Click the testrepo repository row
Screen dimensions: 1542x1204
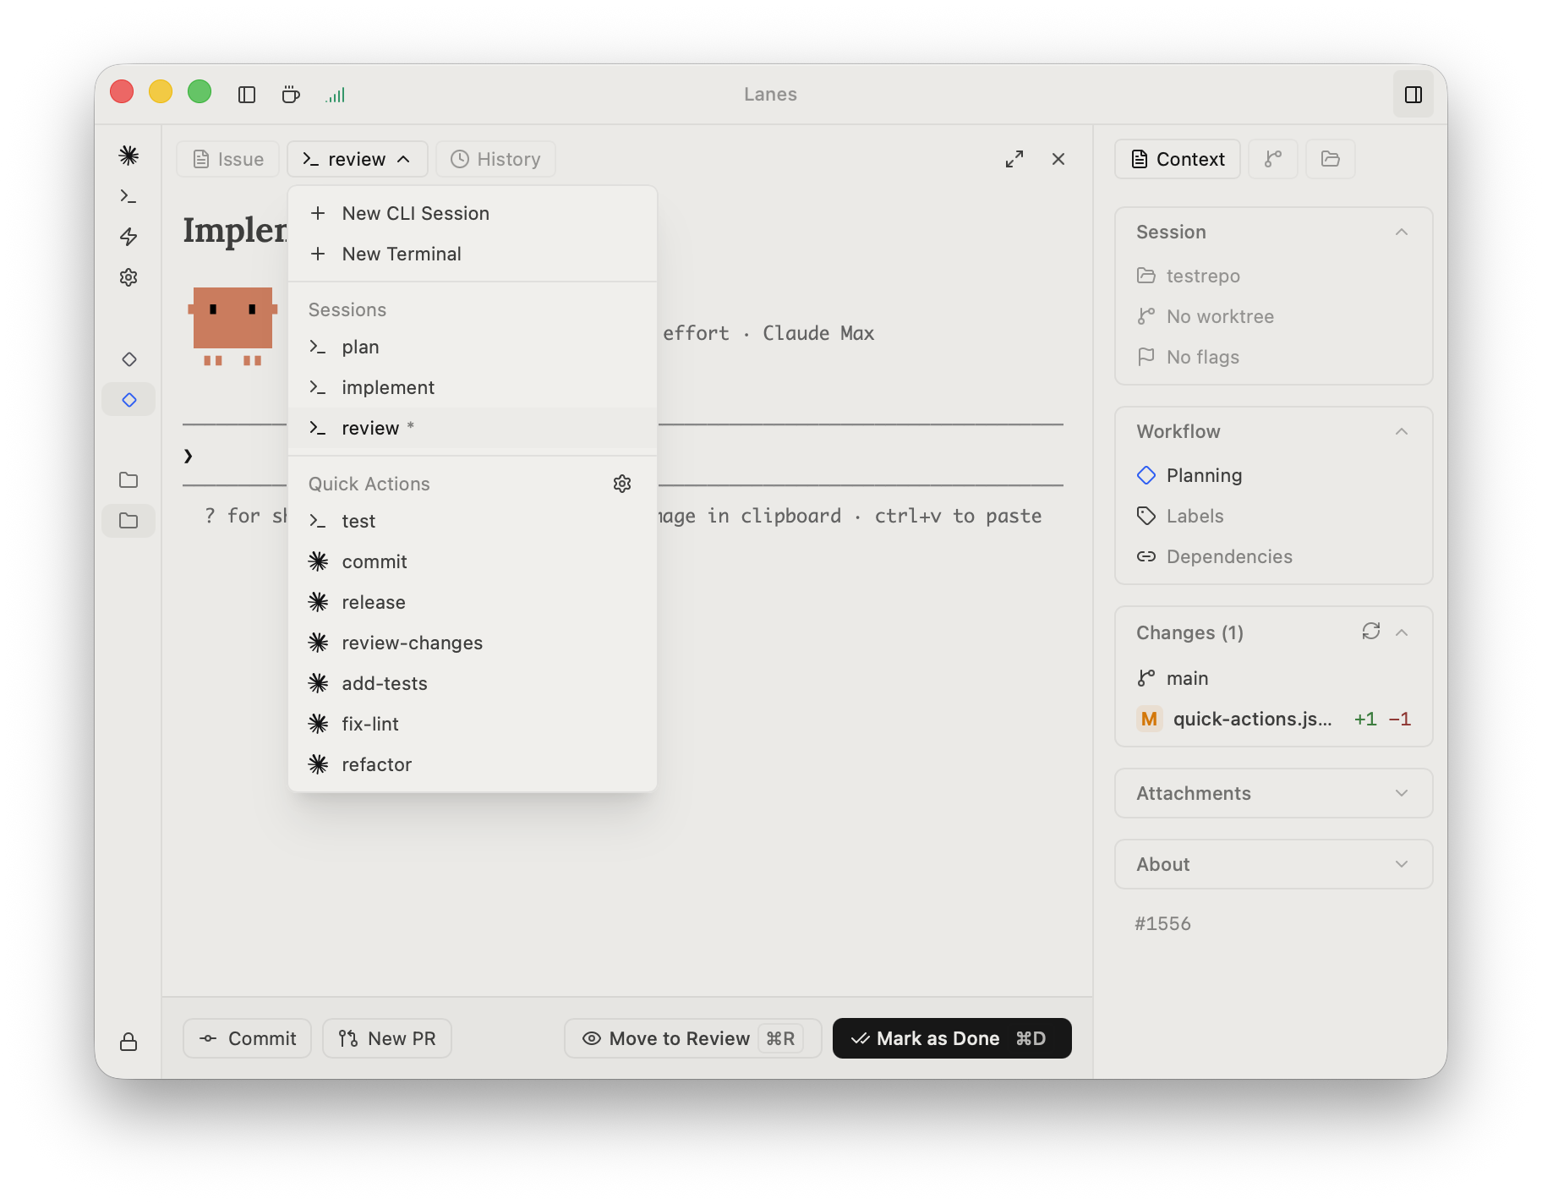pyautogui.click(x=1273, y=276)
